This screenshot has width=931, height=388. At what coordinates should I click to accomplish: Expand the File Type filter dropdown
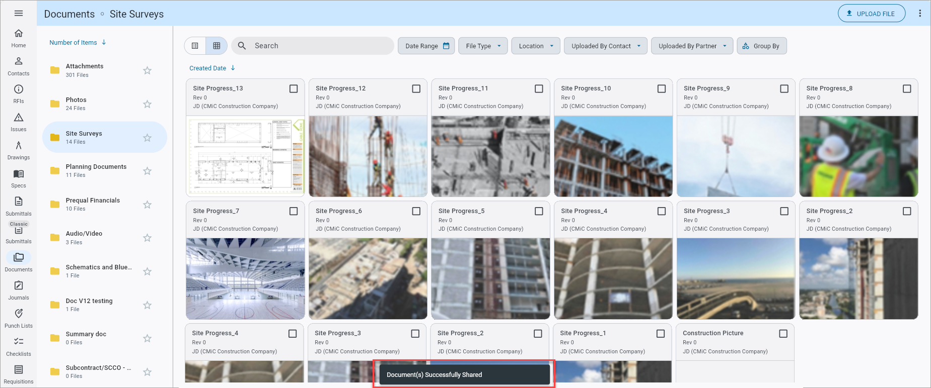tap(483, 46)
